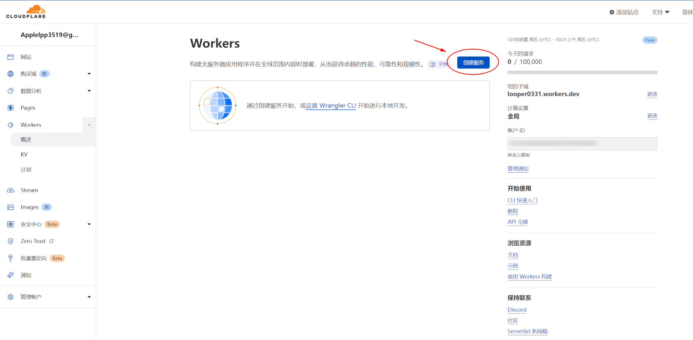Viewport: 693px width, 340px height.
Task: Open the Discord link
Action: click(517, 310)
